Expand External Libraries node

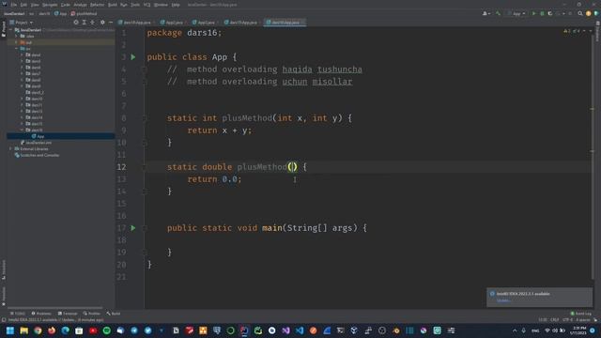point(10,148)
